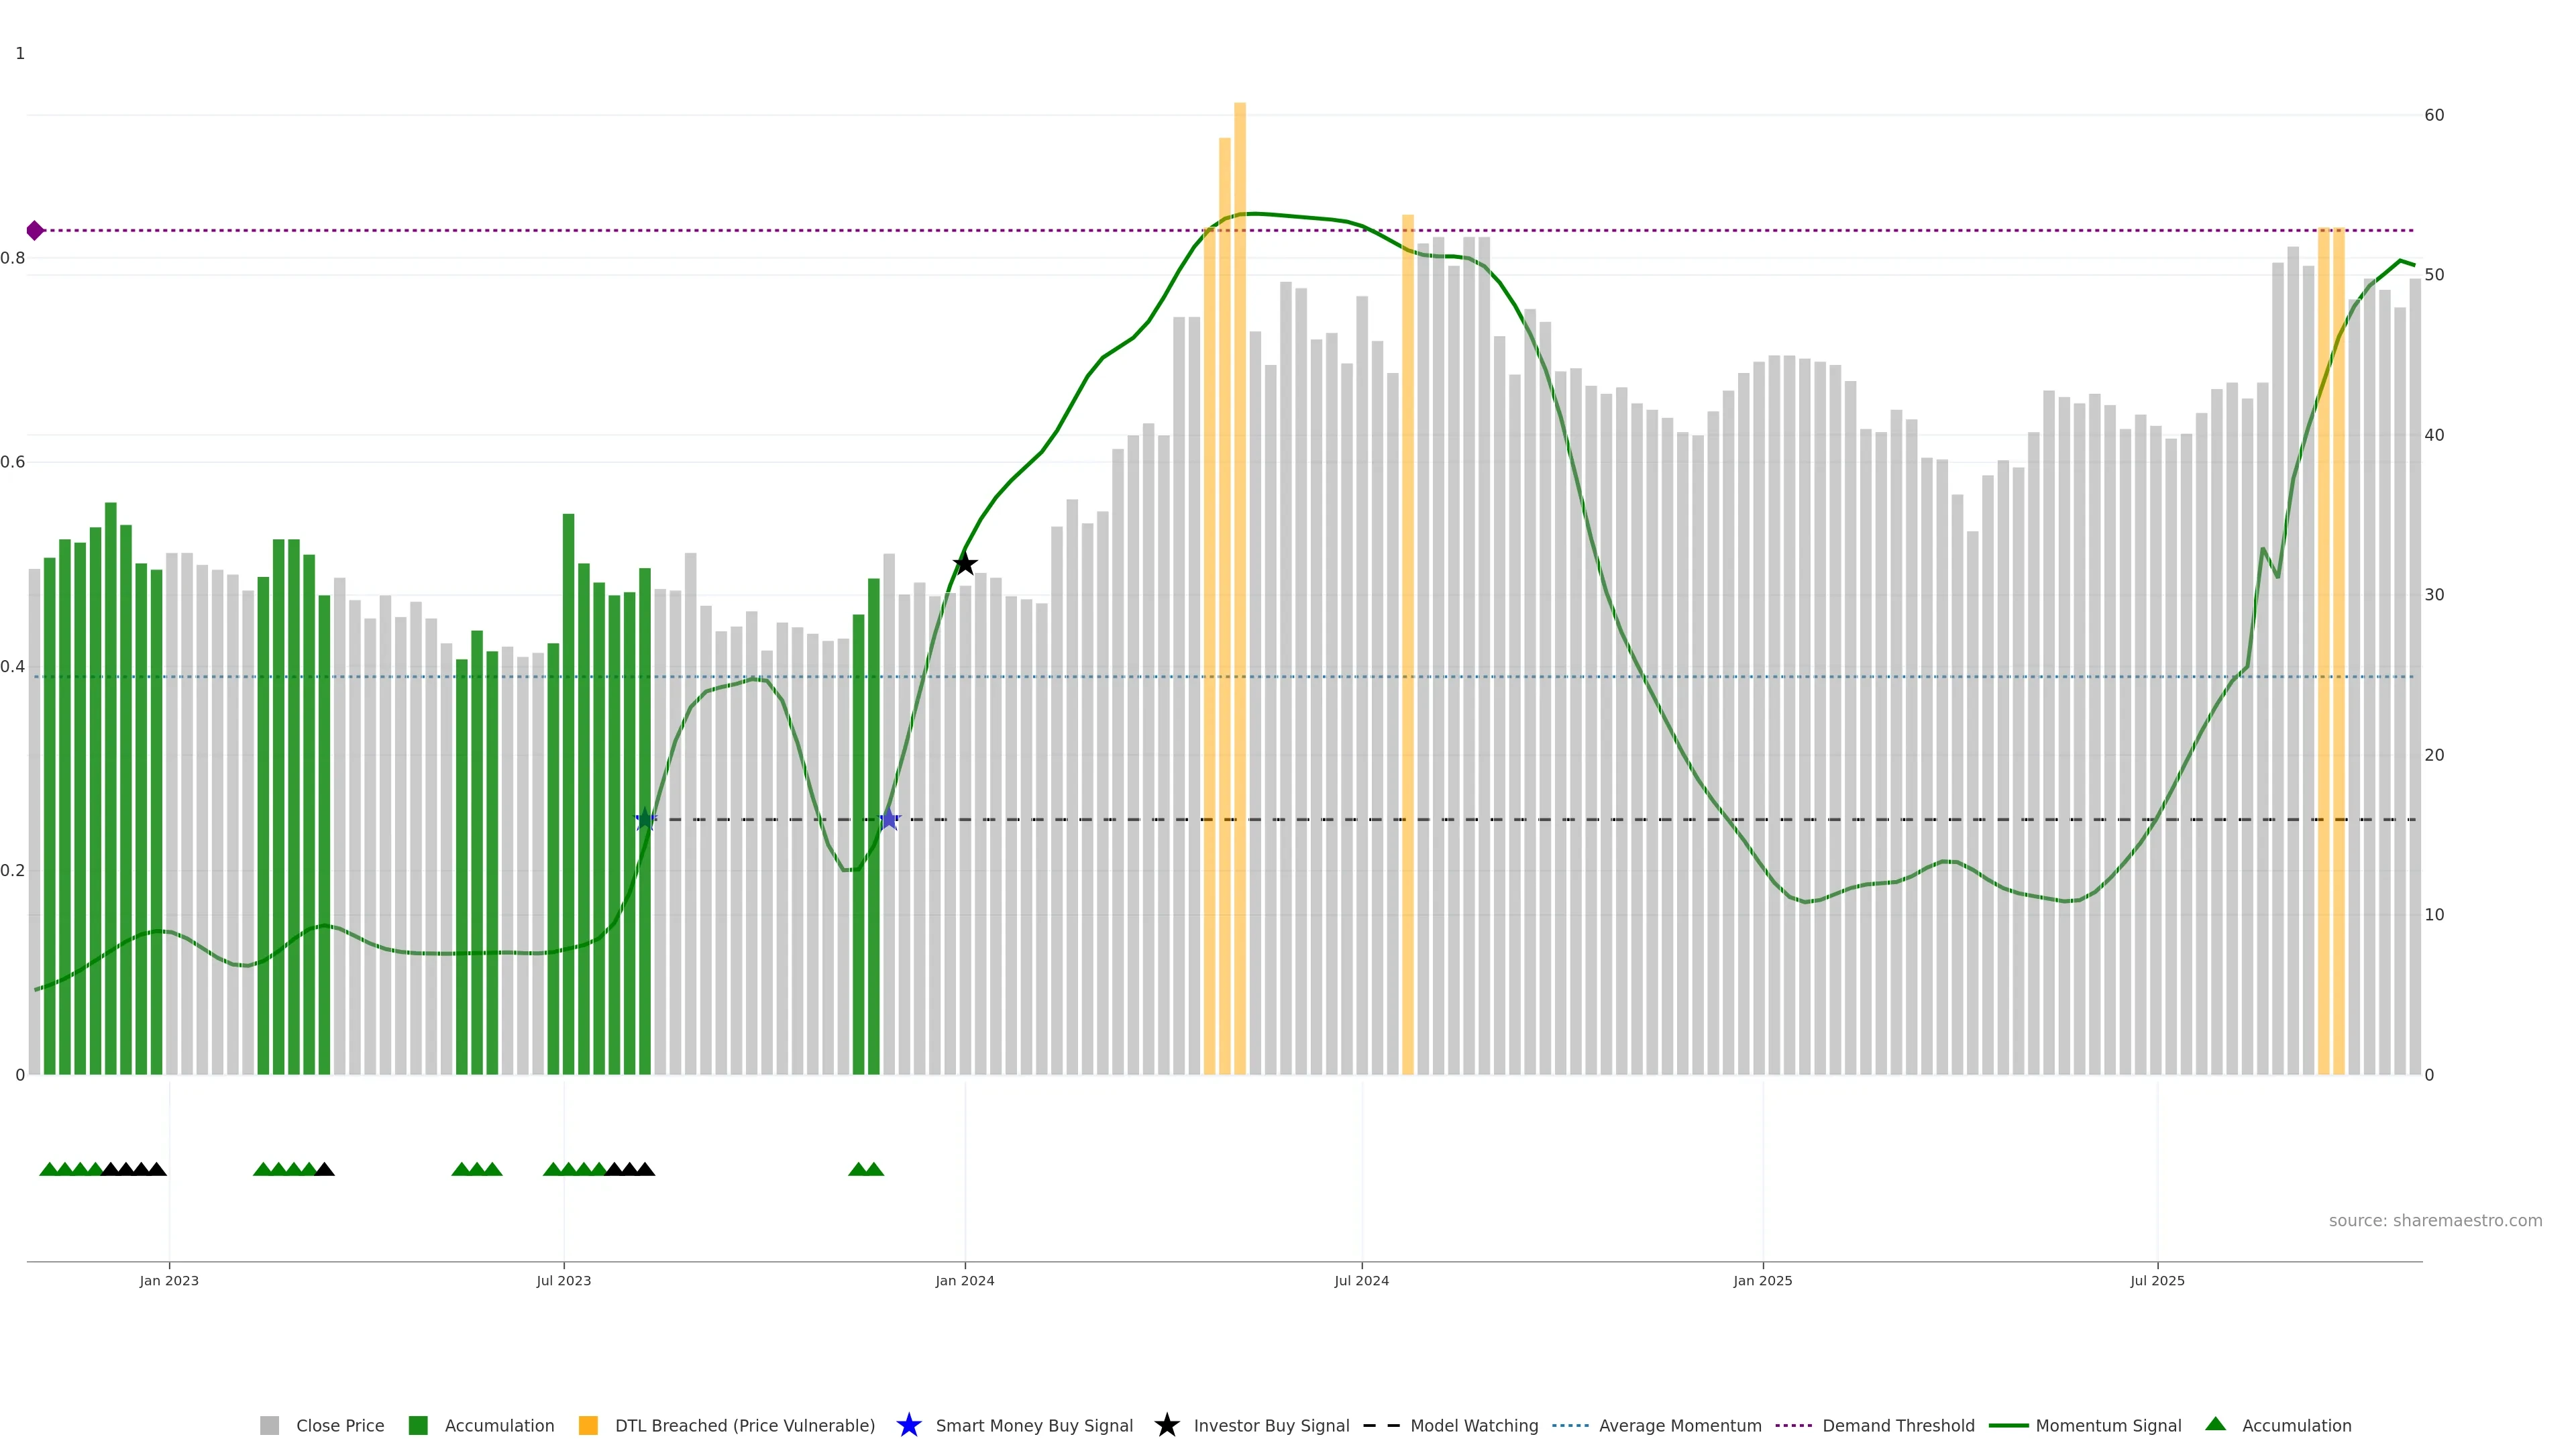Click the orange DTL Breached legend swatch
Image resolution: width=2576 pixels, height=1449 pixels.
tap(588, 1425)
